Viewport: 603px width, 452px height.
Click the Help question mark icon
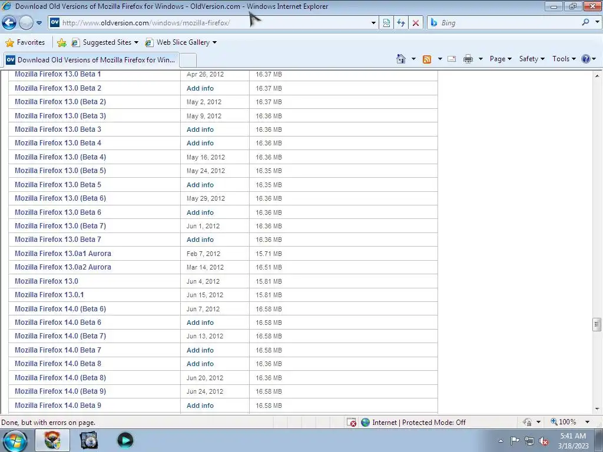(x=586, y=59)
